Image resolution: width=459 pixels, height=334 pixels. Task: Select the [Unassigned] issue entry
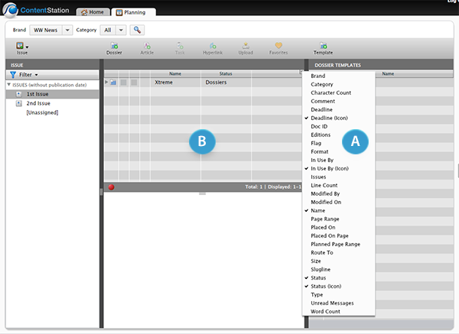pos(42,112)
